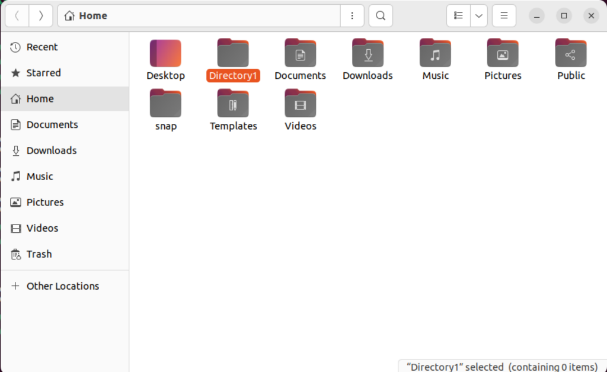Click the Home breadcrumb in path bar
Viewport: 607px width, 372px height.
(x=85, y=15)
